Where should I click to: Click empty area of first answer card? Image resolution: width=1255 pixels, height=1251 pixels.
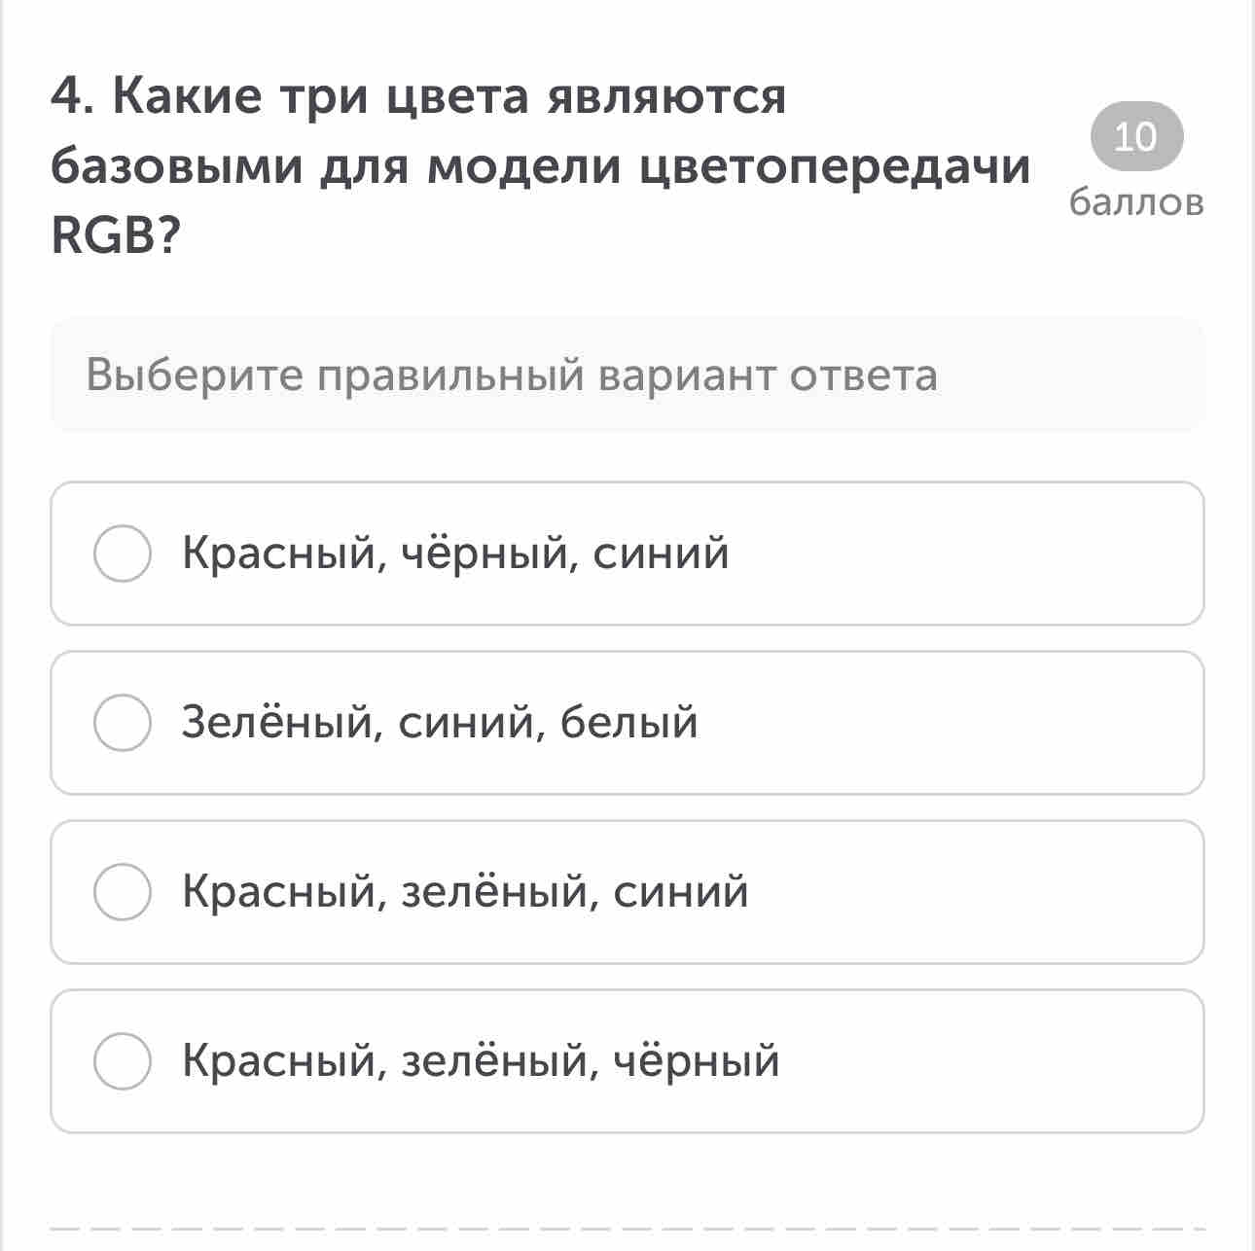point(963,554)
